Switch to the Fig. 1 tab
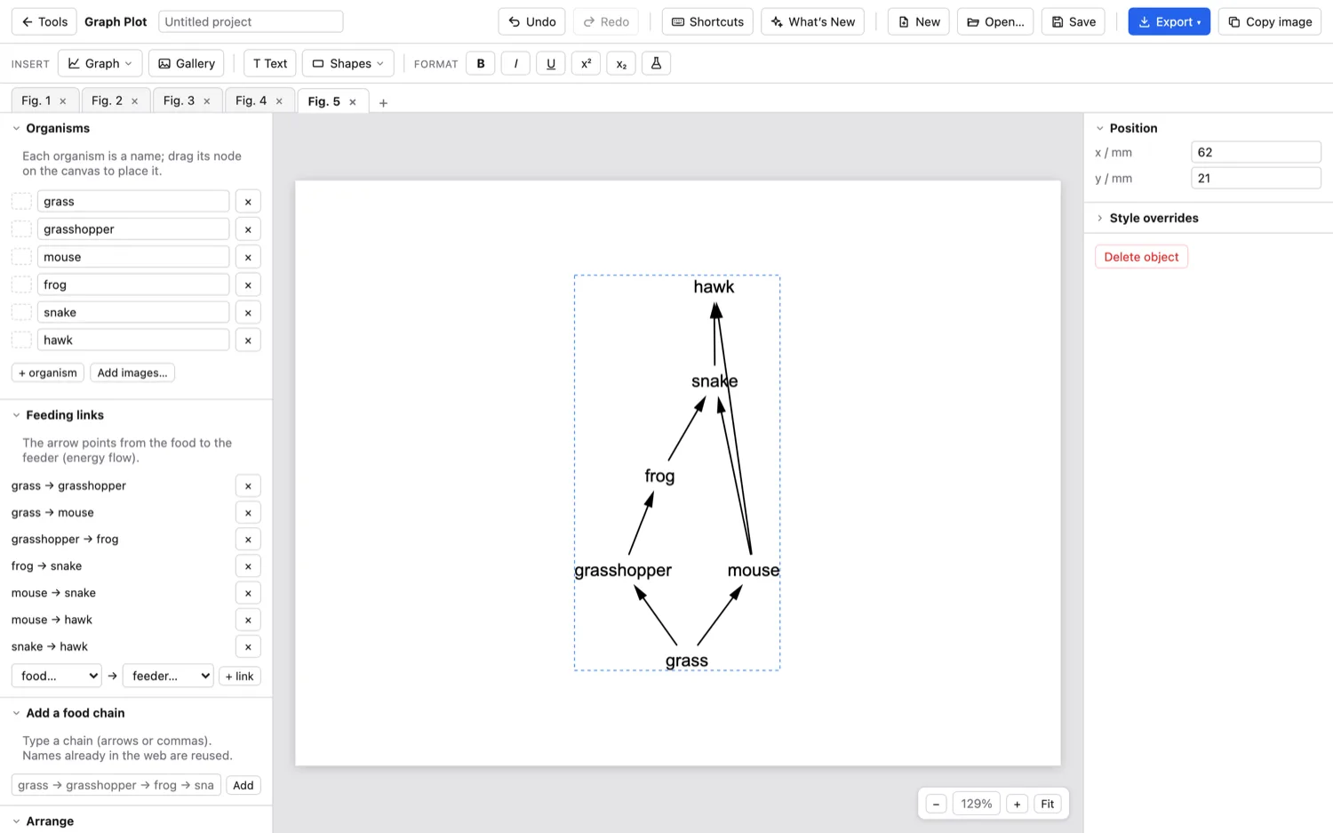Viewport: 1333px width, 833px height. (x=36, y=100)
